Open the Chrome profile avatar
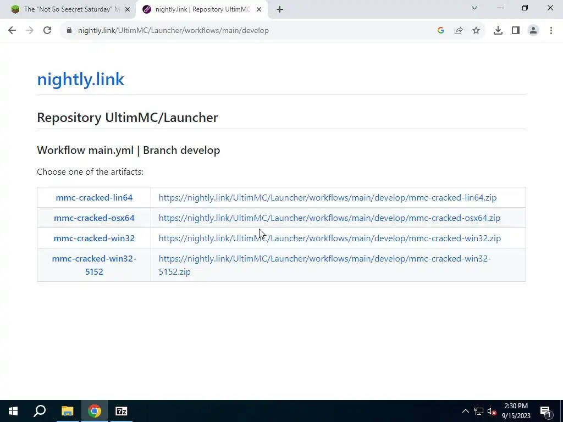563x422 pixels. tap(533, 31)
